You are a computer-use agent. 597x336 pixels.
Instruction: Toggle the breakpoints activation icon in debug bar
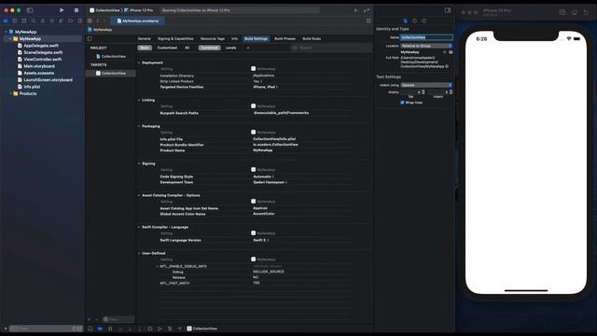[100, 329]
